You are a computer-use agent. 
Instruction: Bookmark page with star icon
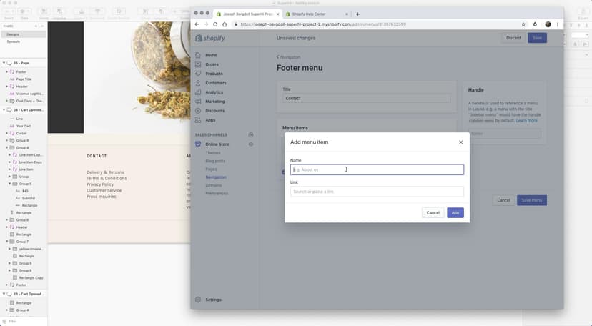523,24
